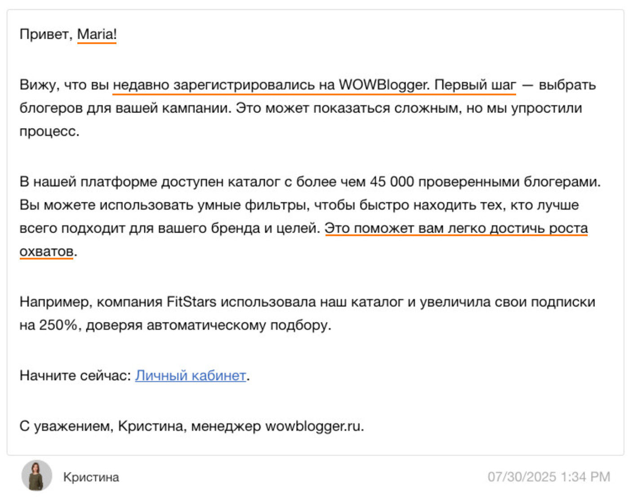Click the 250% figure
This screenshot has height=502, width=629.
[59, 325]
